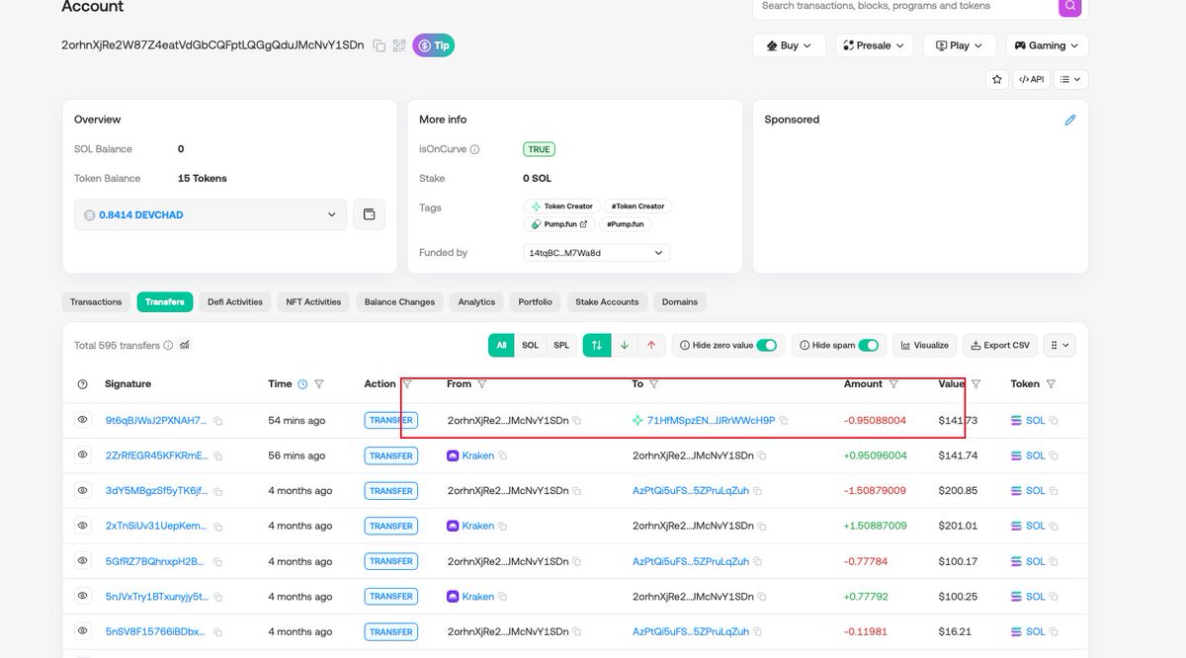Copy the account address next to 2orhnXjRe2W87Z4
This screenshot has height=658, width=1186.
(x=379, y=45)
